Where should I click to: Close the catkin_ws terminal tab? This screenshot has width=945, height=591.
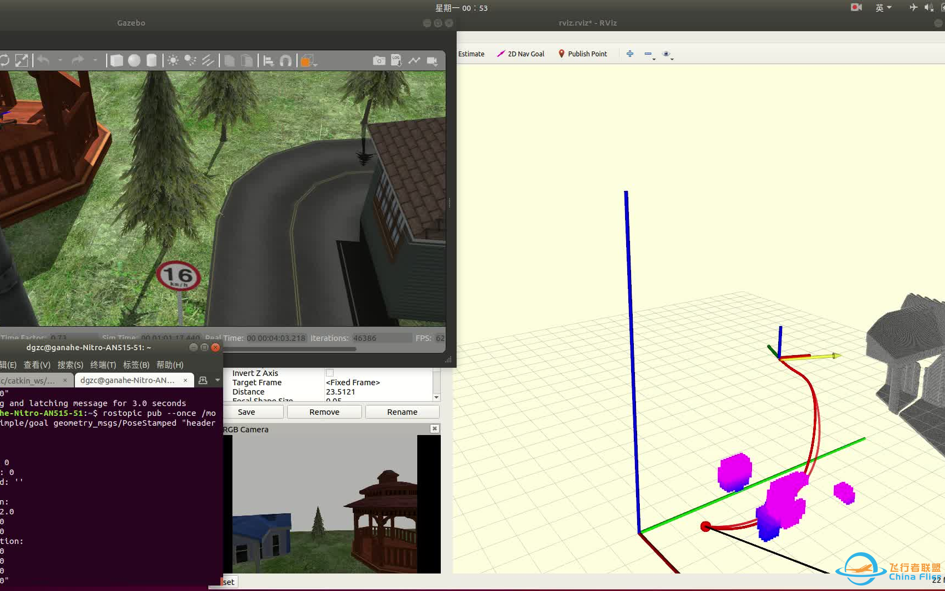coord(65,380)
